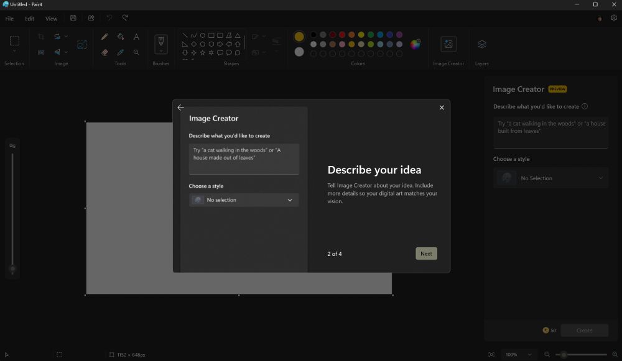Viewport: 622px width, 361px height.
Task: Click the Create button in side panel
Action: pos(584,330)
